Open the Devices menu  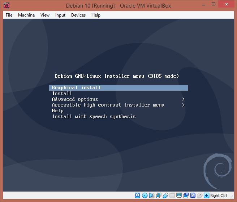click(x=78, y=15)
